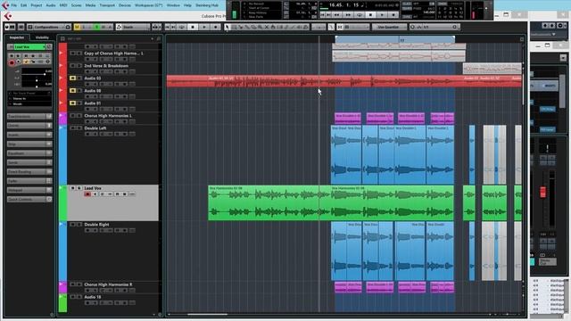The image size is (571, 321).
Task: Click the first pink Chorus Harmonies L clip
Action: coord(348,118)
